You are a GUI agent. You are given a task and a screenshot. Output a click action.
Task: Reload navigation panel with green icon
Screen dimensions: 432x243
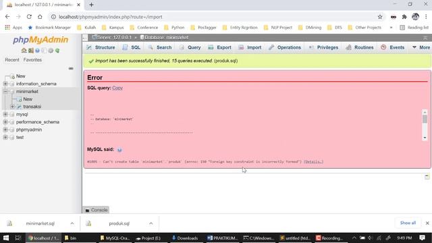point(57,51)
